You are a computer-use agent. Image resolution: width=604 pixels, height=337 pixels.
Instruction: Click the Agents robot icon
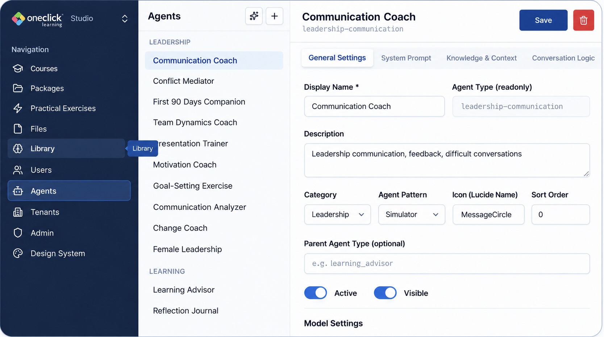tap(18, 191)
